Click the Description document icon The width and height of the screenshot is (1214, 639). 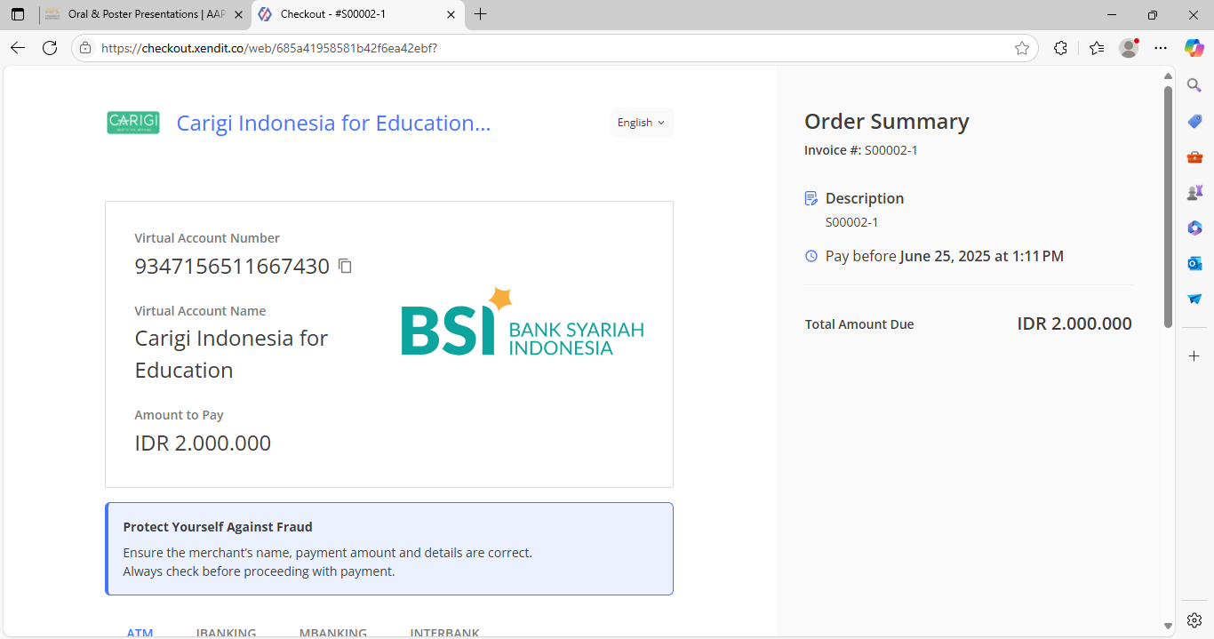(x=811, y=198)
